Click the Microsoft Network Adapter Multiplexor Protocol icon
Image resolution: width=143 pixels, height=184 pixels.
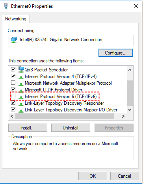coord(21,84)
